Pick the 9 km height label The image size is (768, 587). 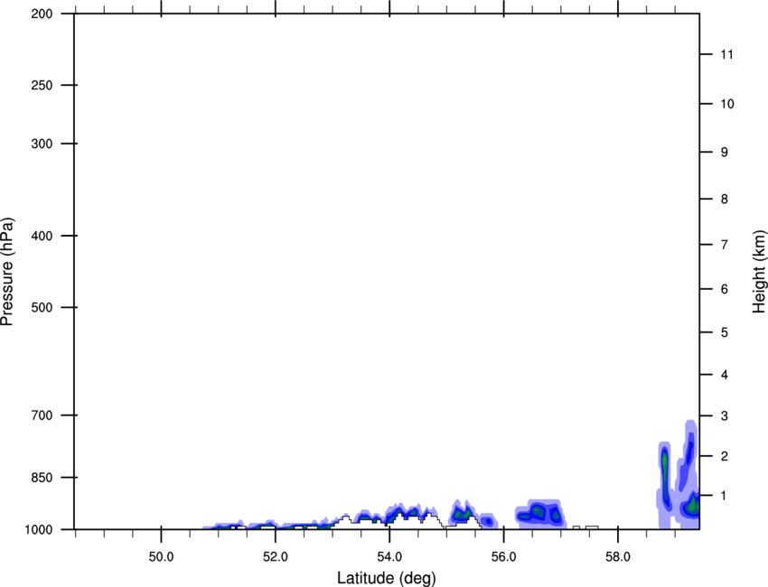click(x=725, y=153)
